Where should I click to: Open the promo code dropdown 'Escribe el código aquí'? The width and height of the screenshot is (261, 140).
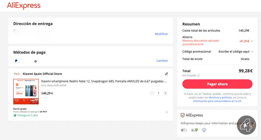(x=236, y=52)
